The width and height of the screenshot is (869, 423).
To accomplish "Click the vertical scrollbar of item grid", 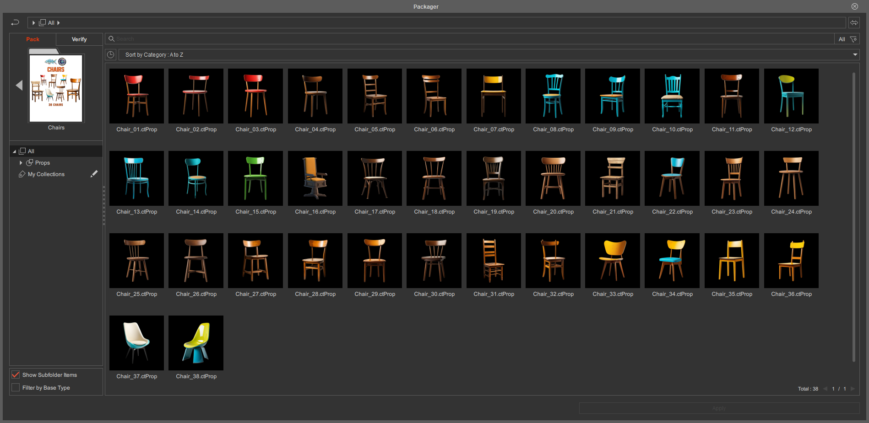I will click(x=854, y=217).
